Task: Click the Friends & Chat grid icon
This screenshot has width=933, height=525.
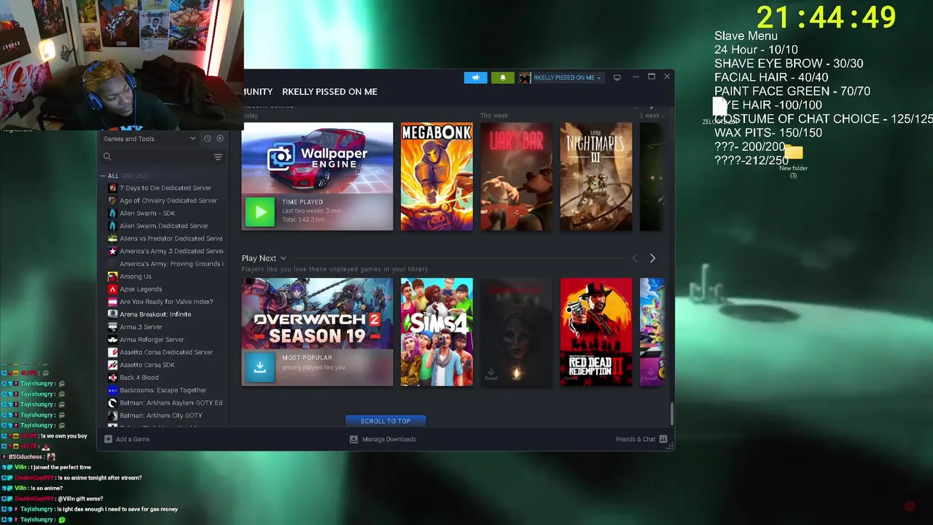Action: pos(663,439)
